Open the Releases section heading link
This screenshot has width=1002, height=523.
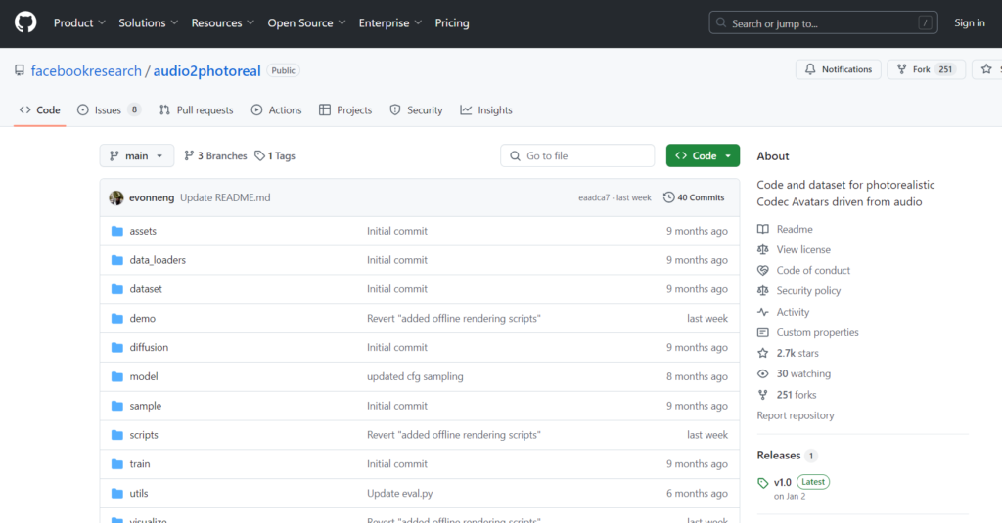click(778, 456)
